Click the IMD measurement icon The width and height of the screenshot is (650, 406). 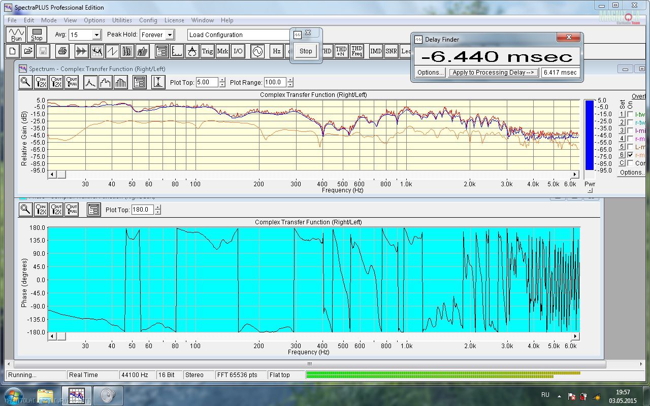pyautogui.click(x=376, y=51)
